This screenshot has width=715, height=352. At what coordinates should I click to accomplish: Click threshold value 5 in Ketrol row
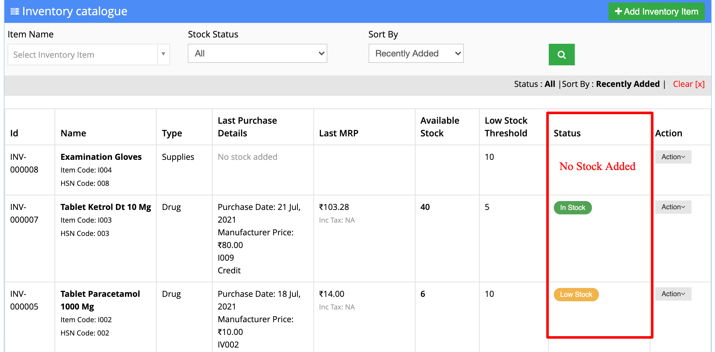click(487, 207)
